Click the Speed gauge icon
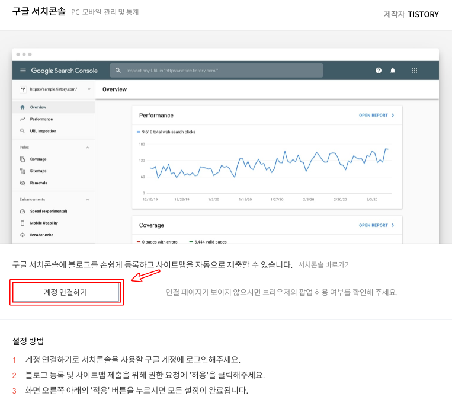This screenshot has width=452, height=403. coord(23,212)
